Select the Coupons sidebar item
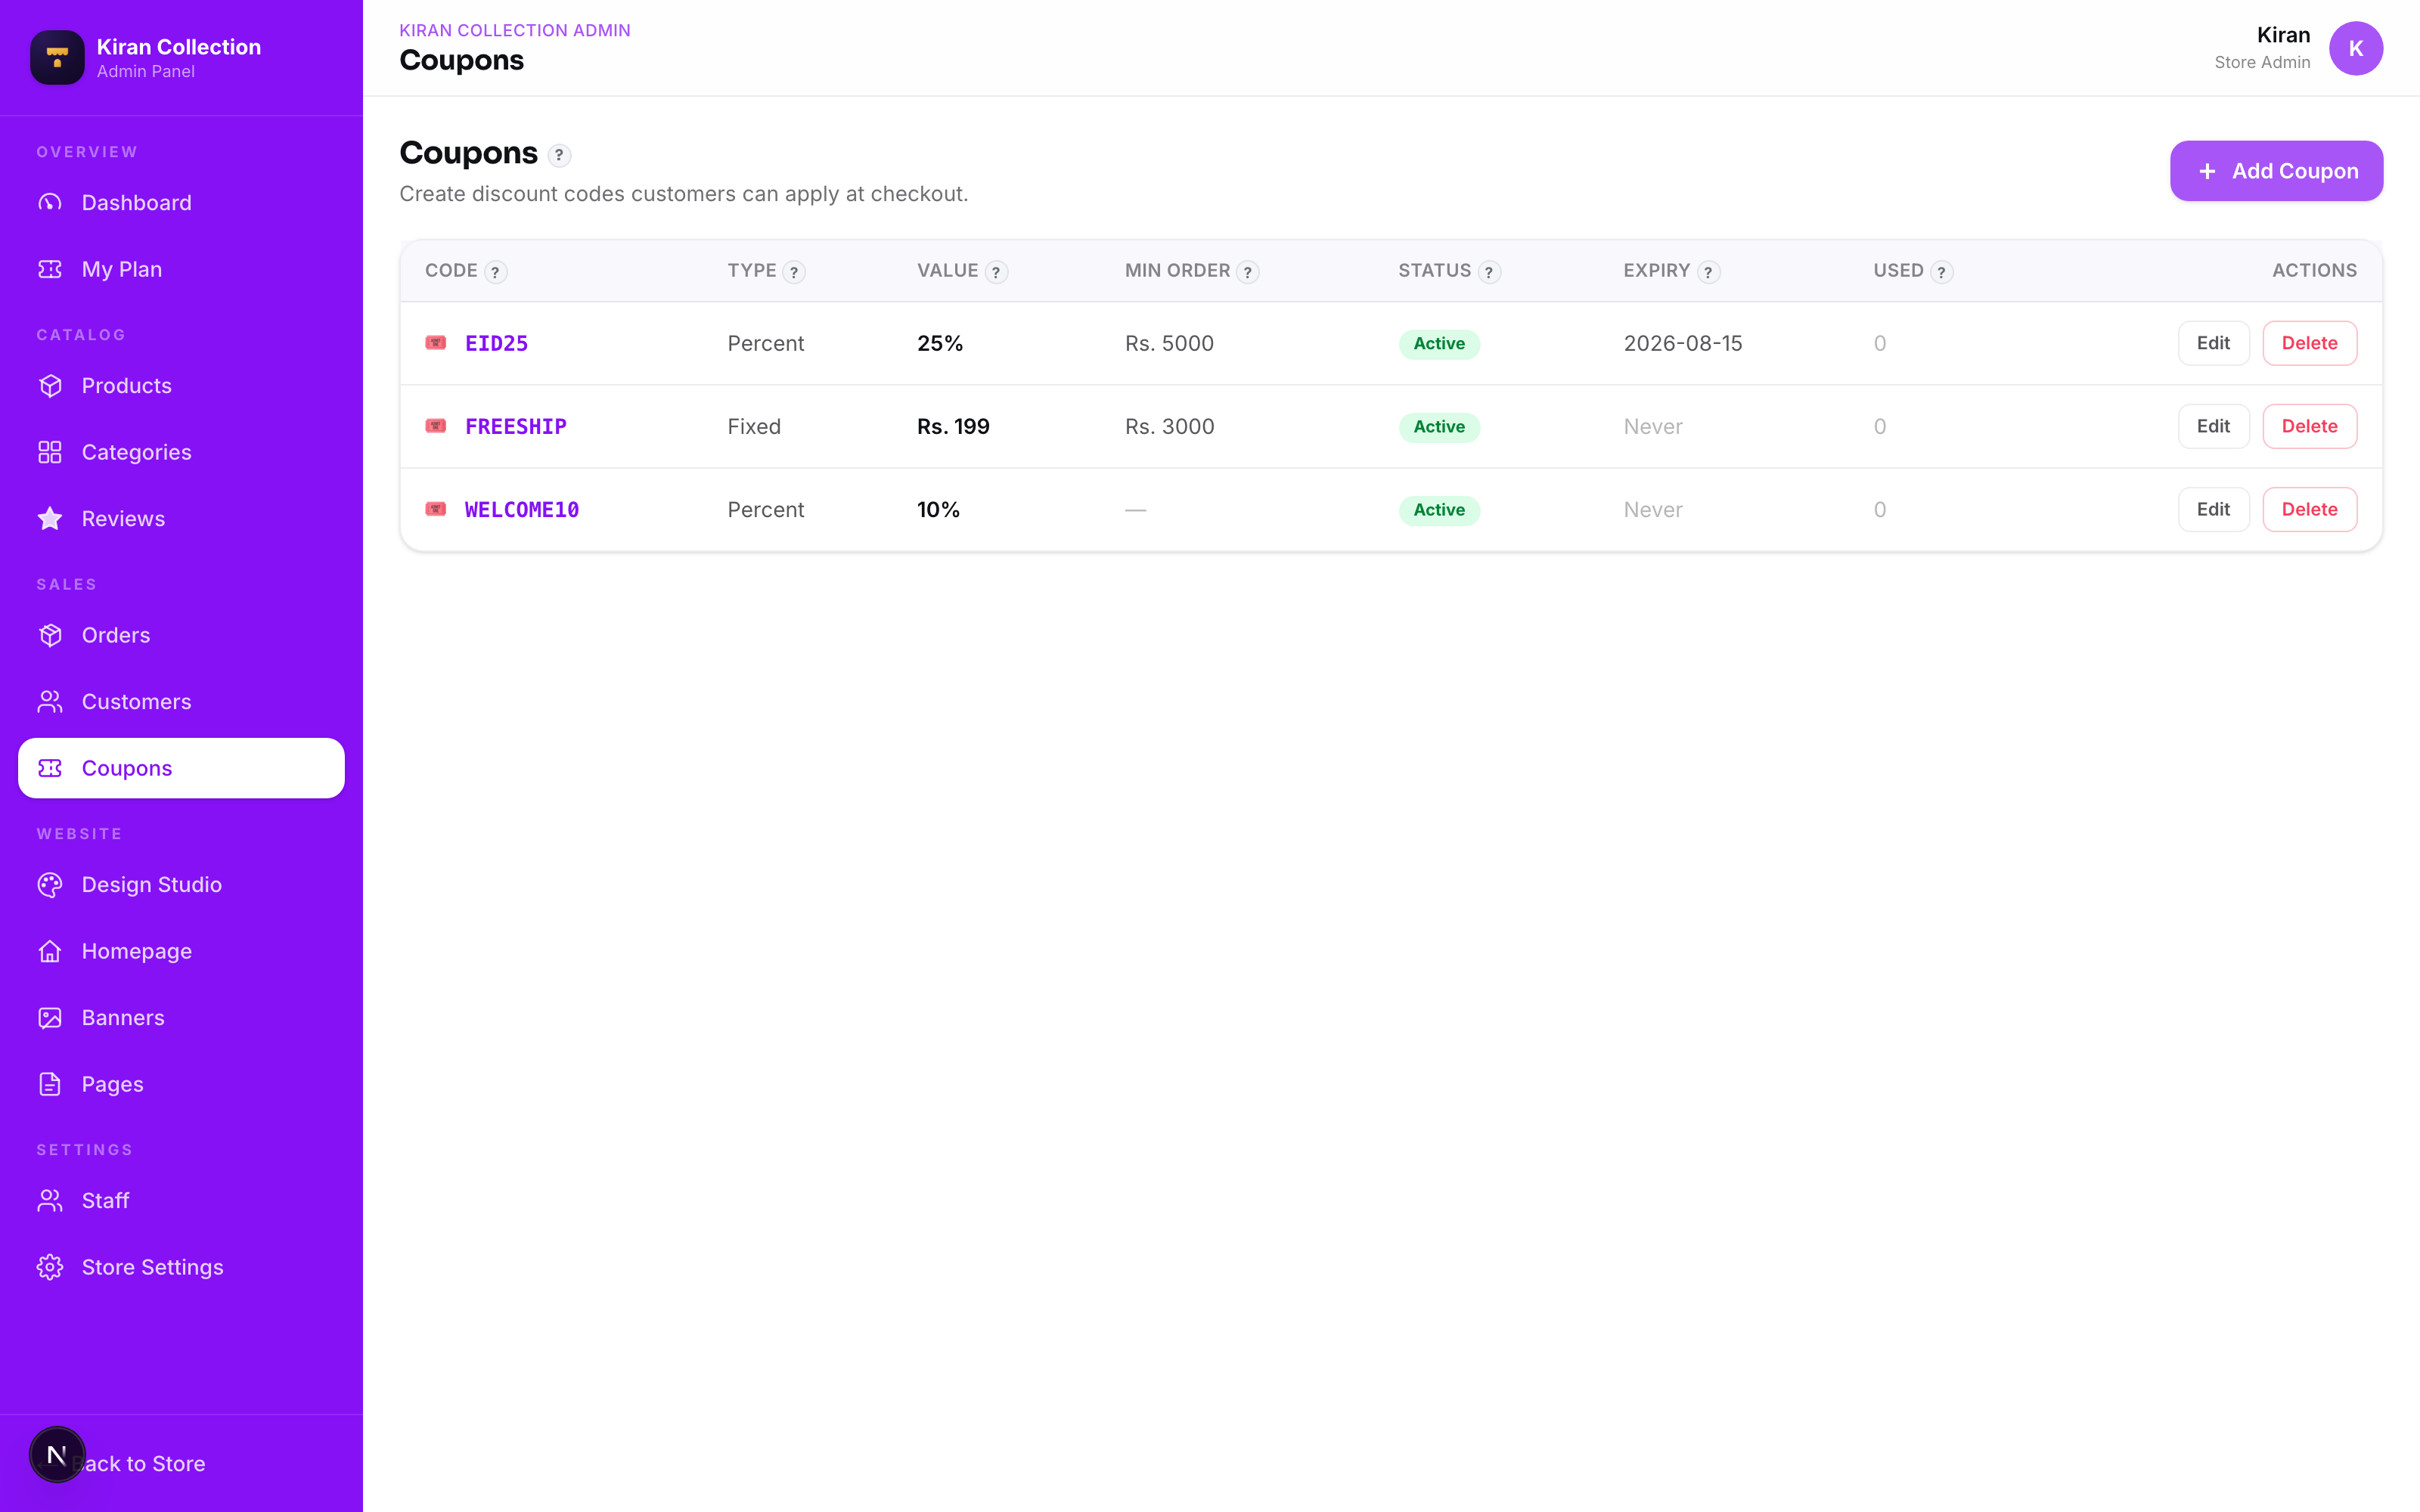The image size is (2420, 1512). pos(181,768)
